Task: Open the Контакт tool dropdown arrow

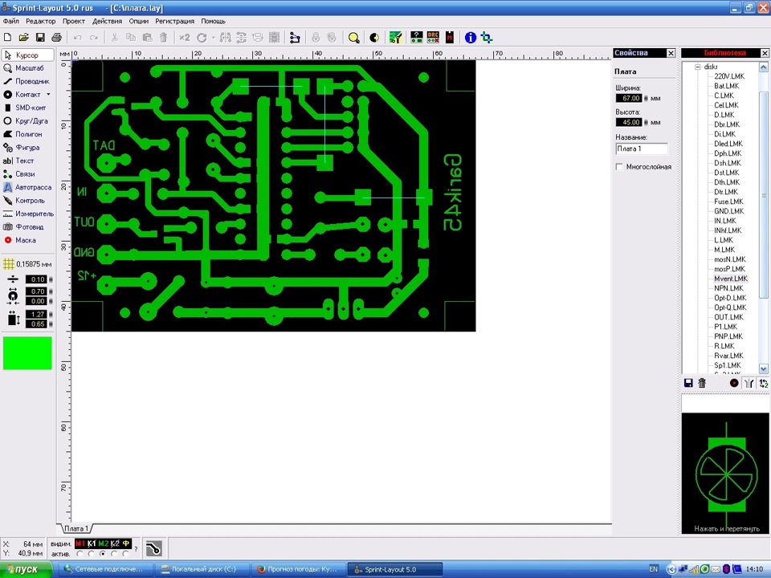Action: [x=48, y=95]
